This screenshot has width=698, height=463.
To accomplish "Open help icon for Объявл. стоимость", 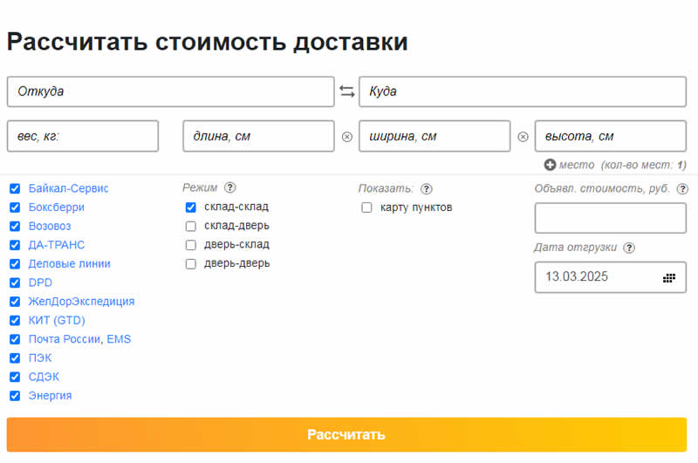I will pyautogui.click(x=682, y=188).
